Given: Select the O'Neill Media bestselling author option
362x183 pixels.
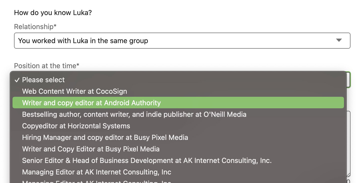Looking at the screenshot, I should 134,114.
